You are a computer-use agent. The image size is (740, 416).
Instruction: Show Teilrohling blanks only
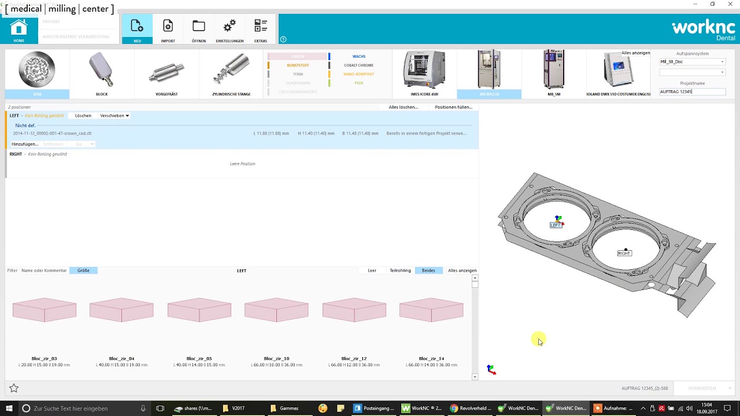400,270
